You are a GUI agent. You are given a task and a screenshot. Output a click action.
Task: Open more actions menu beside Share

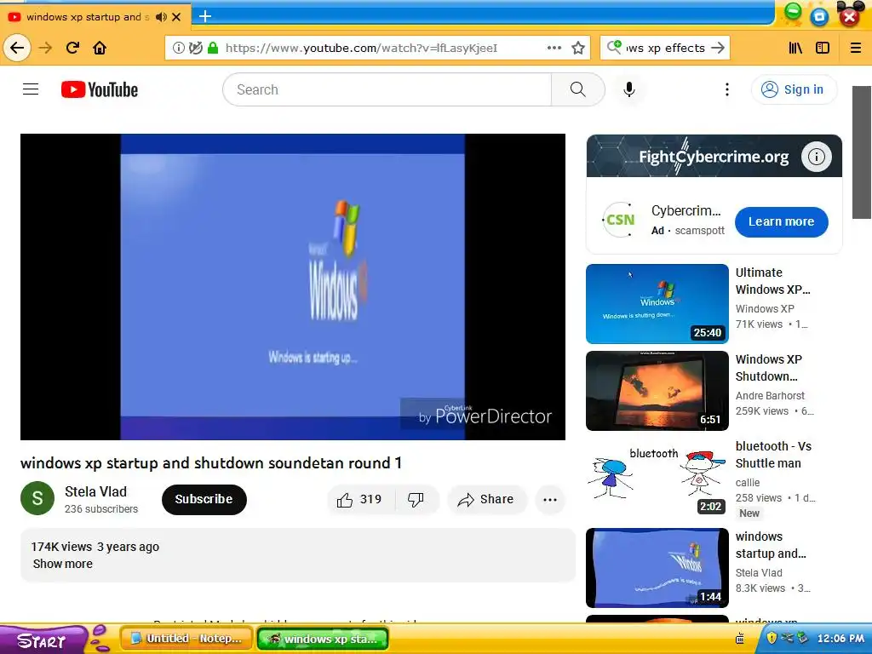tap(550, 499)
